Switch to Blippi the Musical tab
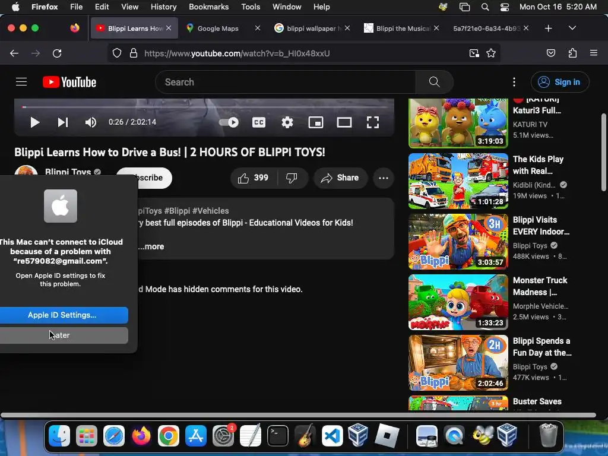Viewport: 608px width, 456px height. 401,28
